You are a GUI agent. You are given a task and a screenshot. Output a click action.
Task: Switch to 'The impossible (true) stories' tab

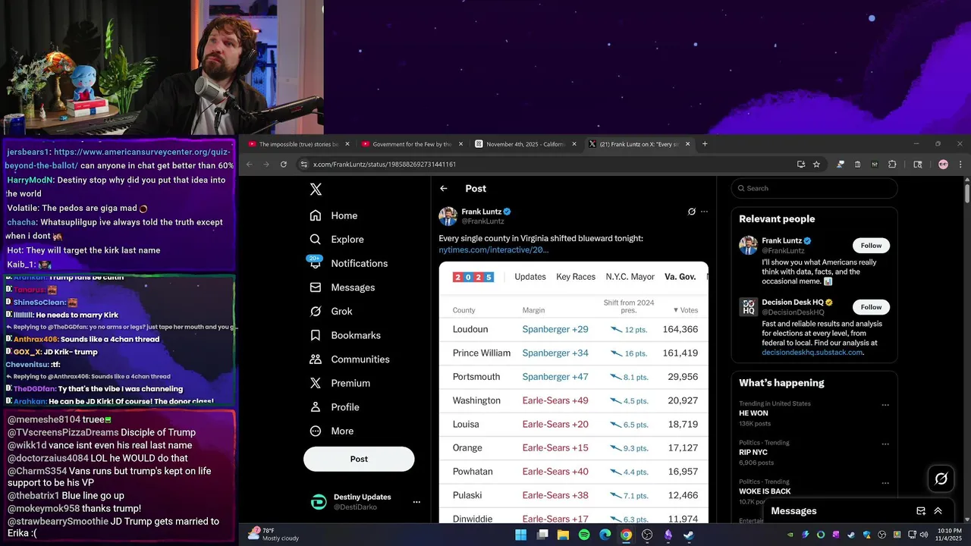[299, 144]
